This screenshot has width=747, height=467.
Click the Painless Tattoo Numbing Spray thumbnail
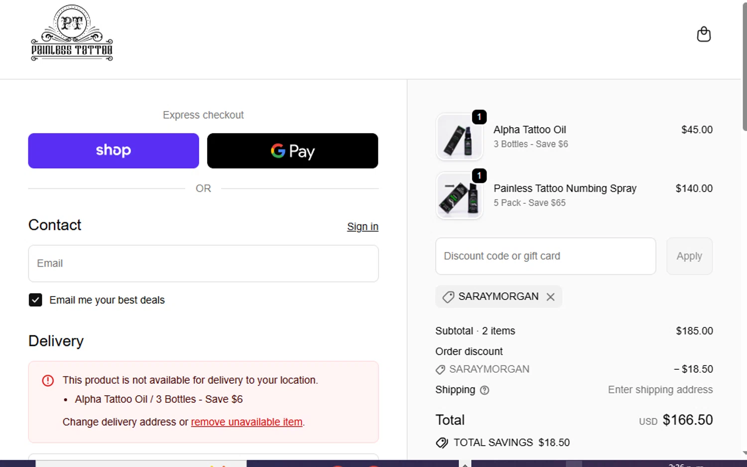(x=459, y=196)
